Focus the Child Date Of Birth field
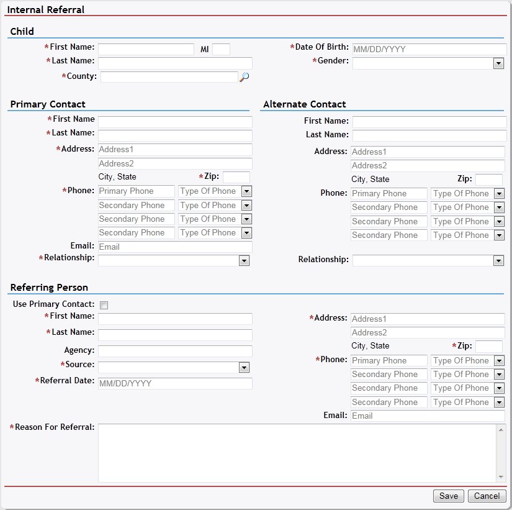The height and width of the screenshot is (510, 512). click(429, 49)
